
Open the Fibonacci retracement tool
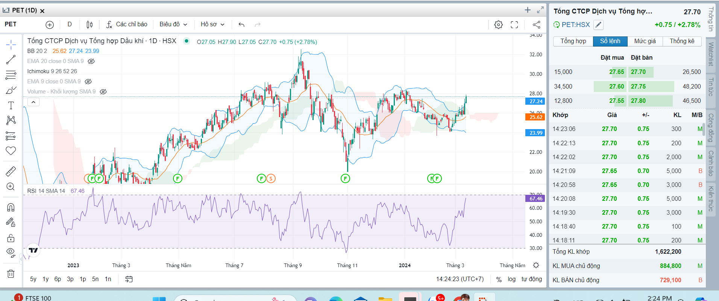point(11,75)
